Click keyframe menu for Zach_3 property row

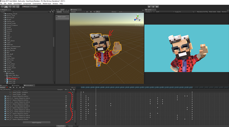click(x=72, y=104)
